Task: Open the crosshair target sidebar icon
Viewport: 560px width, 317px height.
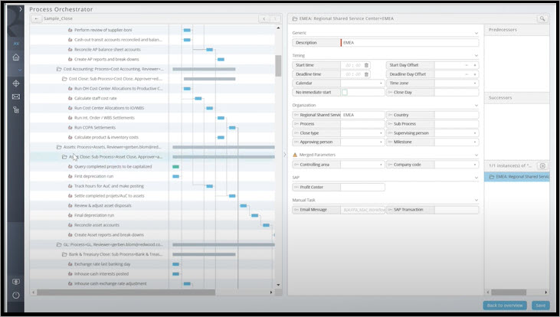Action: (x=16, y=83)
